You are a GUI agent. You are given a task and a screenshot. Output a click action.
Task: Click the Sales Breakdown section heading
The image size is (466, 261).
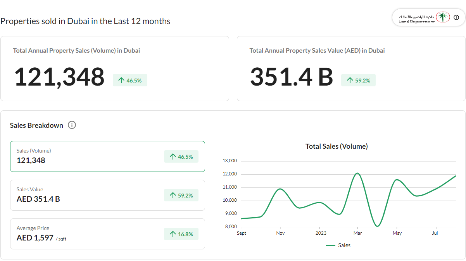(x=36, y=125)
